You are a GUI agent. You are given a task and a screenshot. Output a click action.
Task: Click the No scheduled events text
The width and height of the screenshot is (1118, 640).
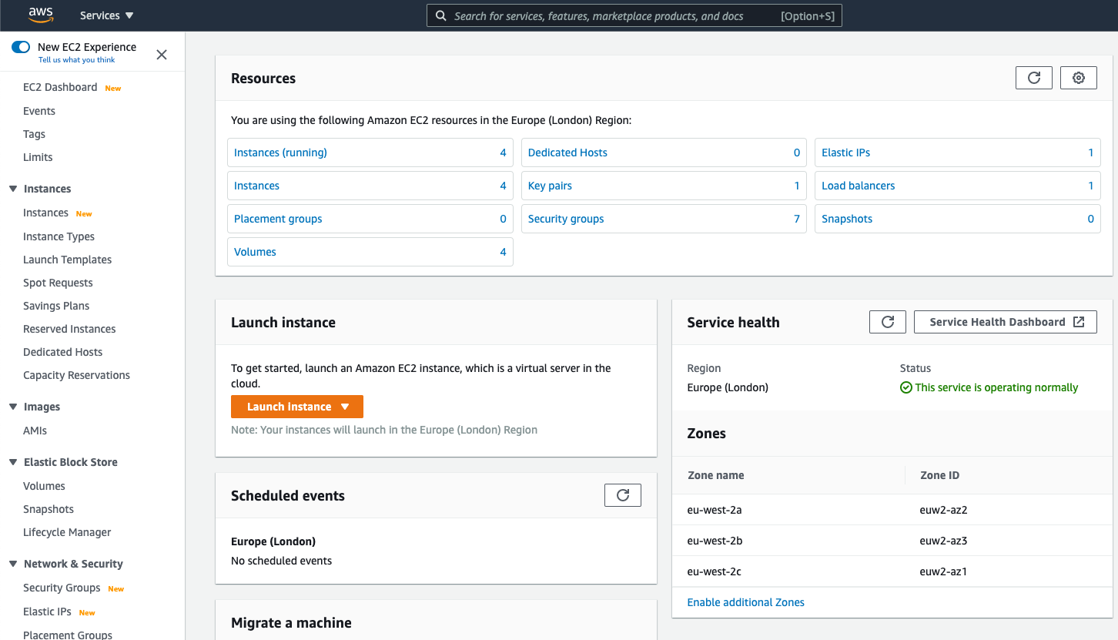[281, 561]
